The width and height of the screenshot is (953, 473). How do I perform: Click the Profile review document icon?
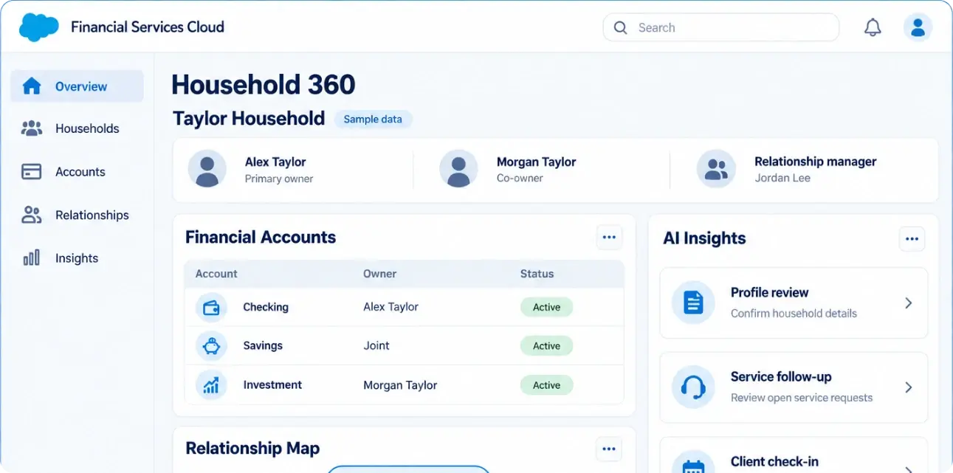[693, 303]
